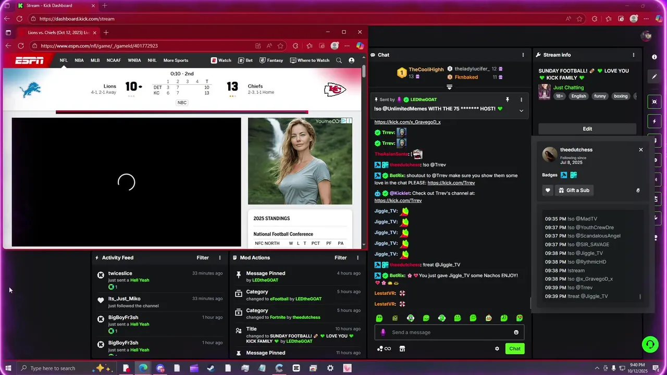Open the Stream info three-dot menu
The height and width of the screenshot is (375, 667).
point(634,55)
